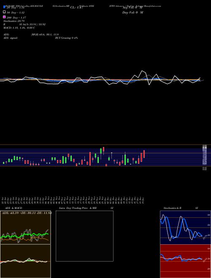Click the 'BUY Growing @ 4%' signal text
The width and height of the screenshot is (211, 278).
(66, 38)
